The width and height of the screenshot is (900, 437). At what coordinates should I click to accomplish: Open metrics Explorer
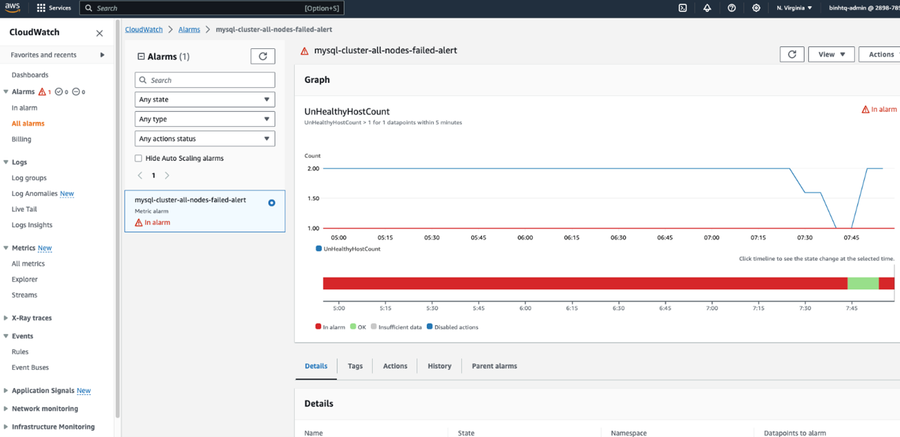25,280
